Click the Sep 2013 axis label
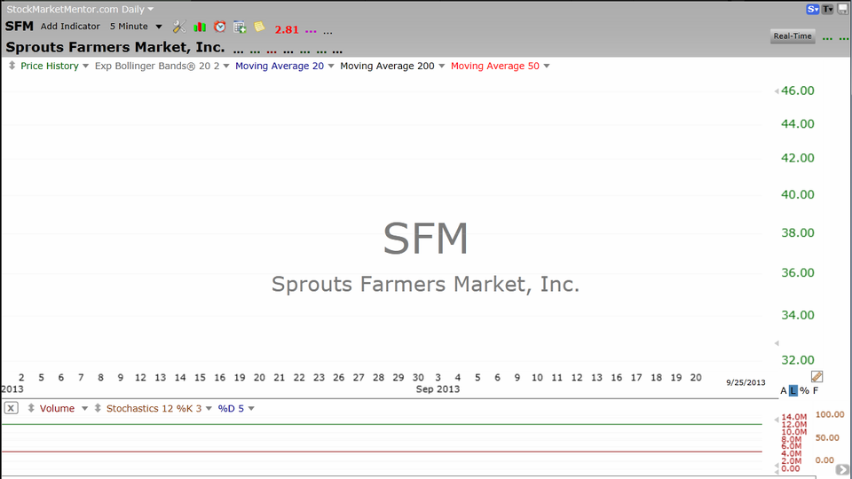The image size is (852, 479). coord(438,389)
